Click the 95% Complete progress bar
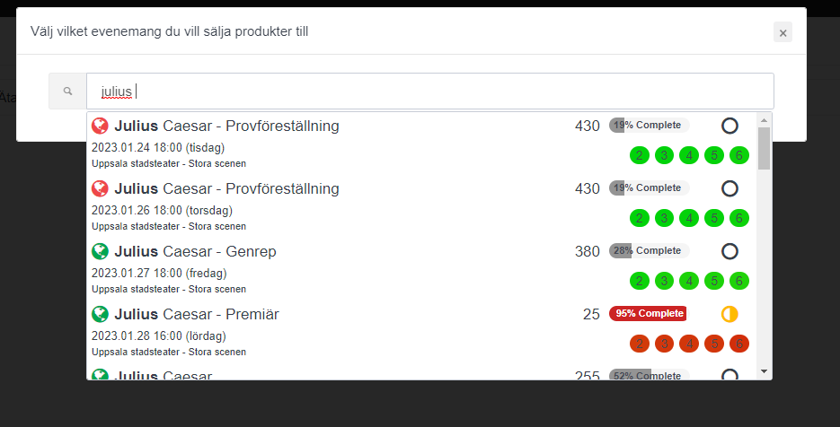 click(x=648, y=314)
